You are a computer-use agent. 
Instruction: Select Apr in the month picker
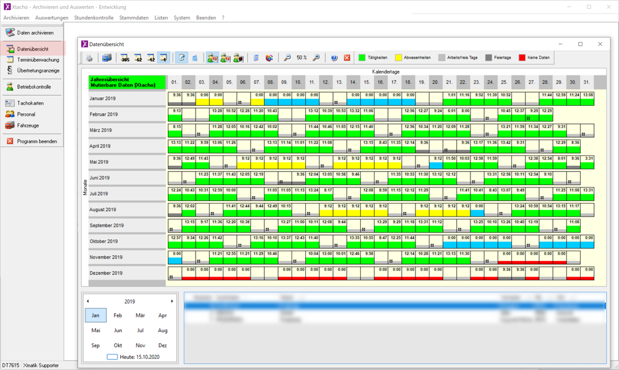point(162,315)
